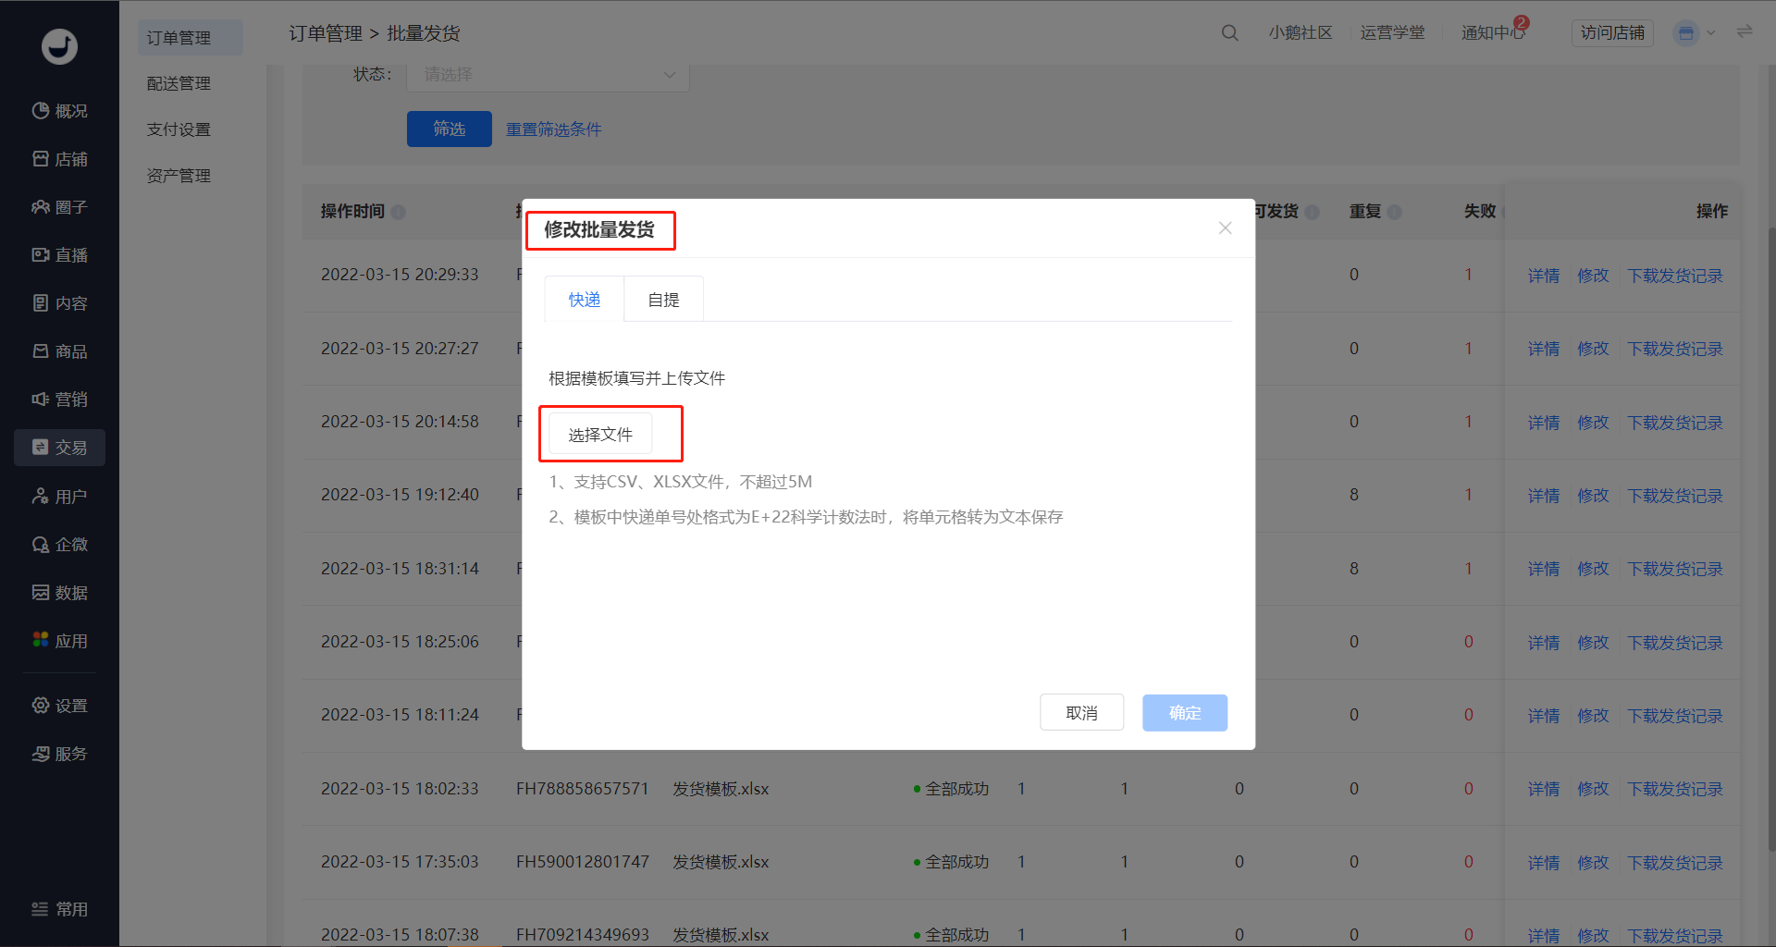
Task: Open 店铺 shop section in sidebar
Action: pos(59,159)
